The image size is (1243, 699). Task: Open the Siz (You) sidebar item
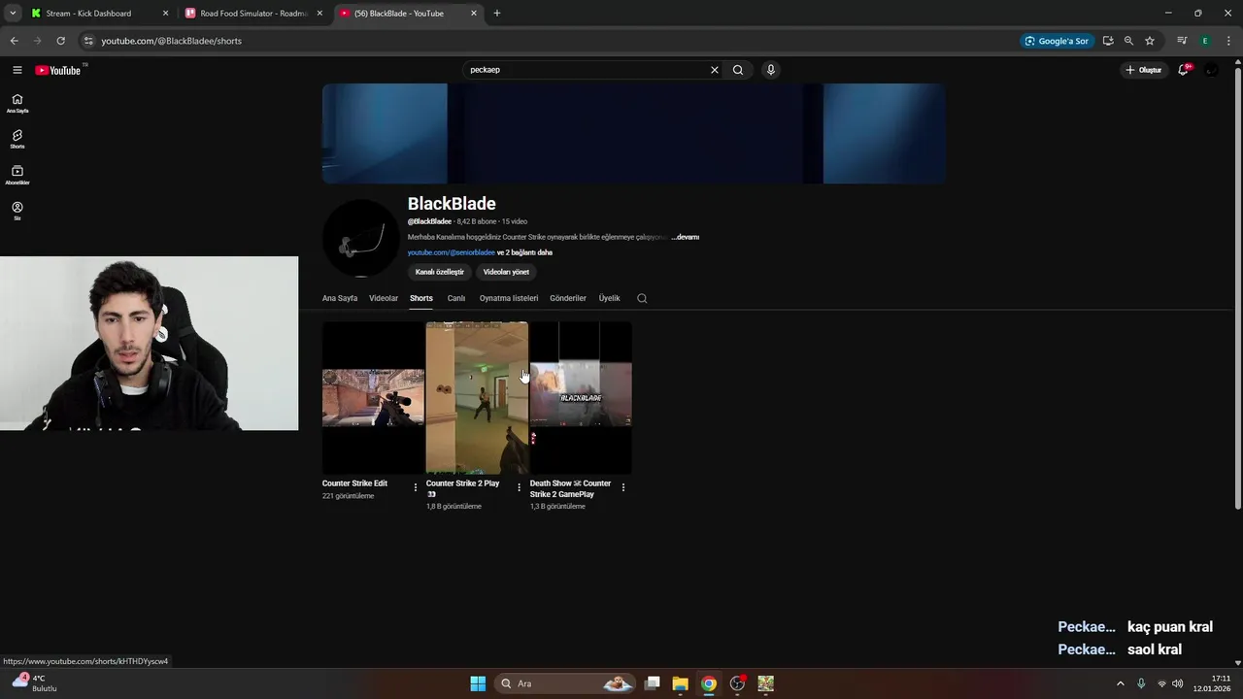click(x=17, y=211)
